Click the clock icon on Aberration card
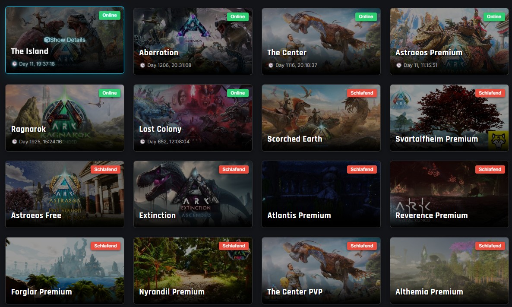 click(x=143, y=65)
